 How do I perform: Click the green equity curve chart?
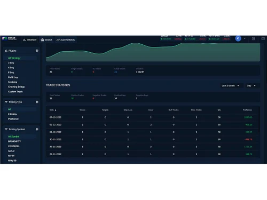[153, 52]
